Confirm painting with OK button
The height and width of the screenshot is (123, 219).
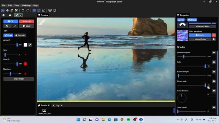point(11,21)
